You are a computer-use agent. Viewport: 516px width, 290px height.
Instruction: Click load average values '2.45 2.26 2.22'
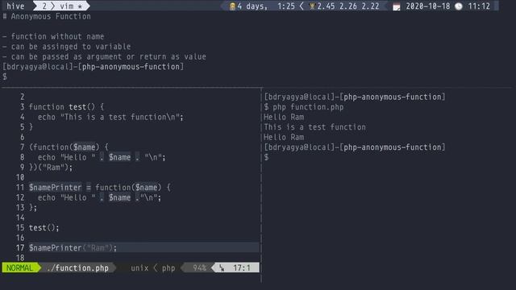[x=348, y=6]
